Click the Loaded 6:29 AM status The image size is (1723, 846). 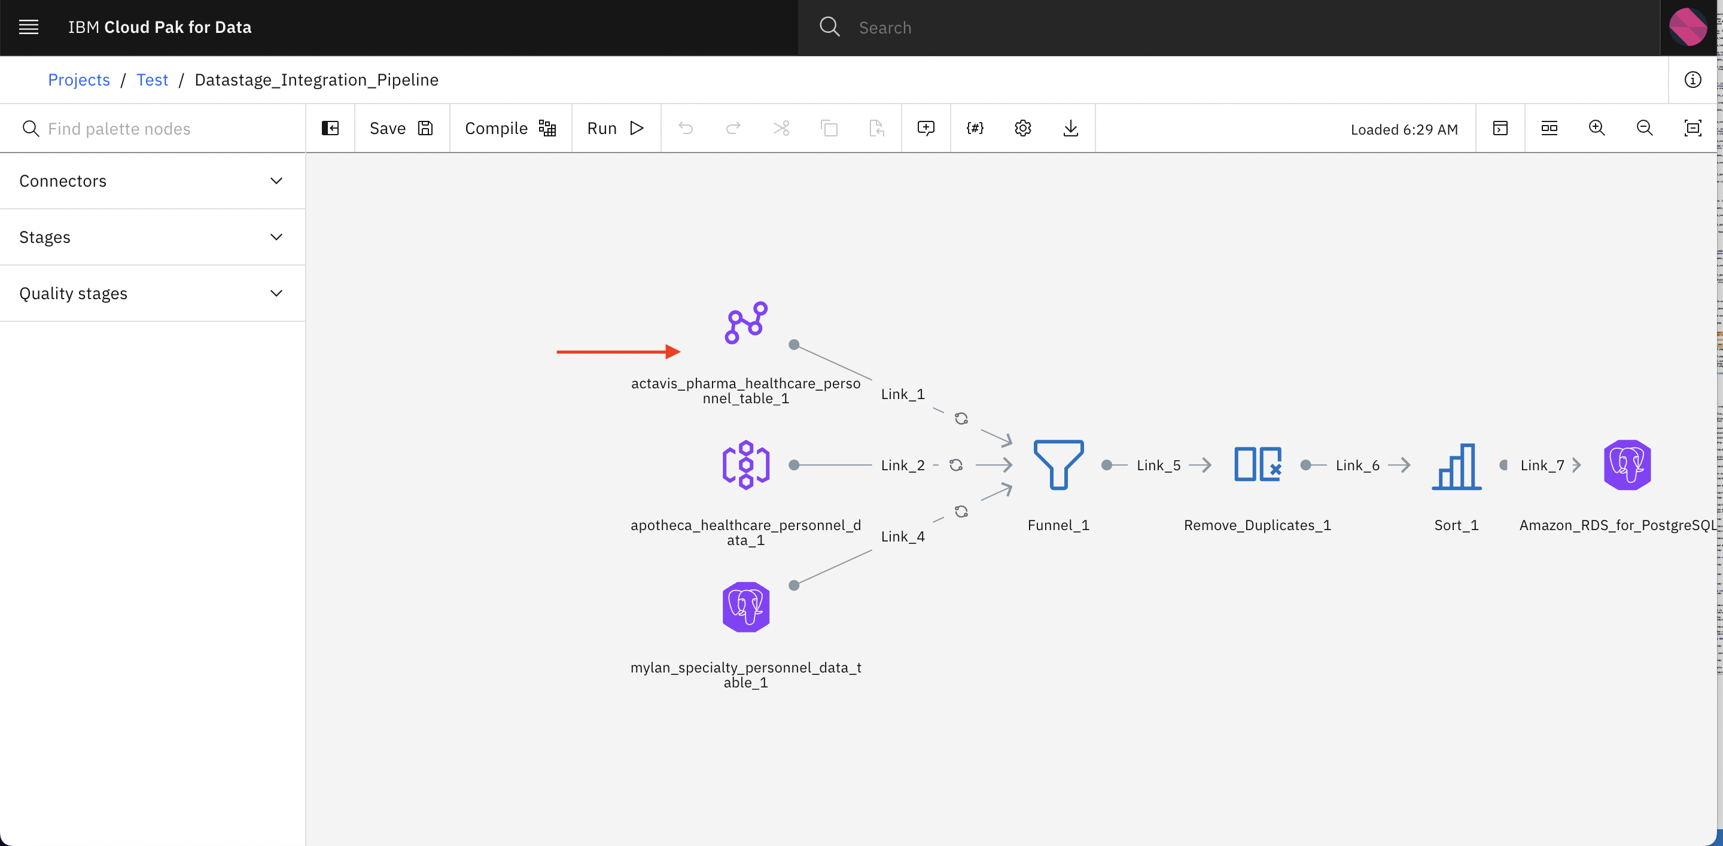tap(1404, 129)
